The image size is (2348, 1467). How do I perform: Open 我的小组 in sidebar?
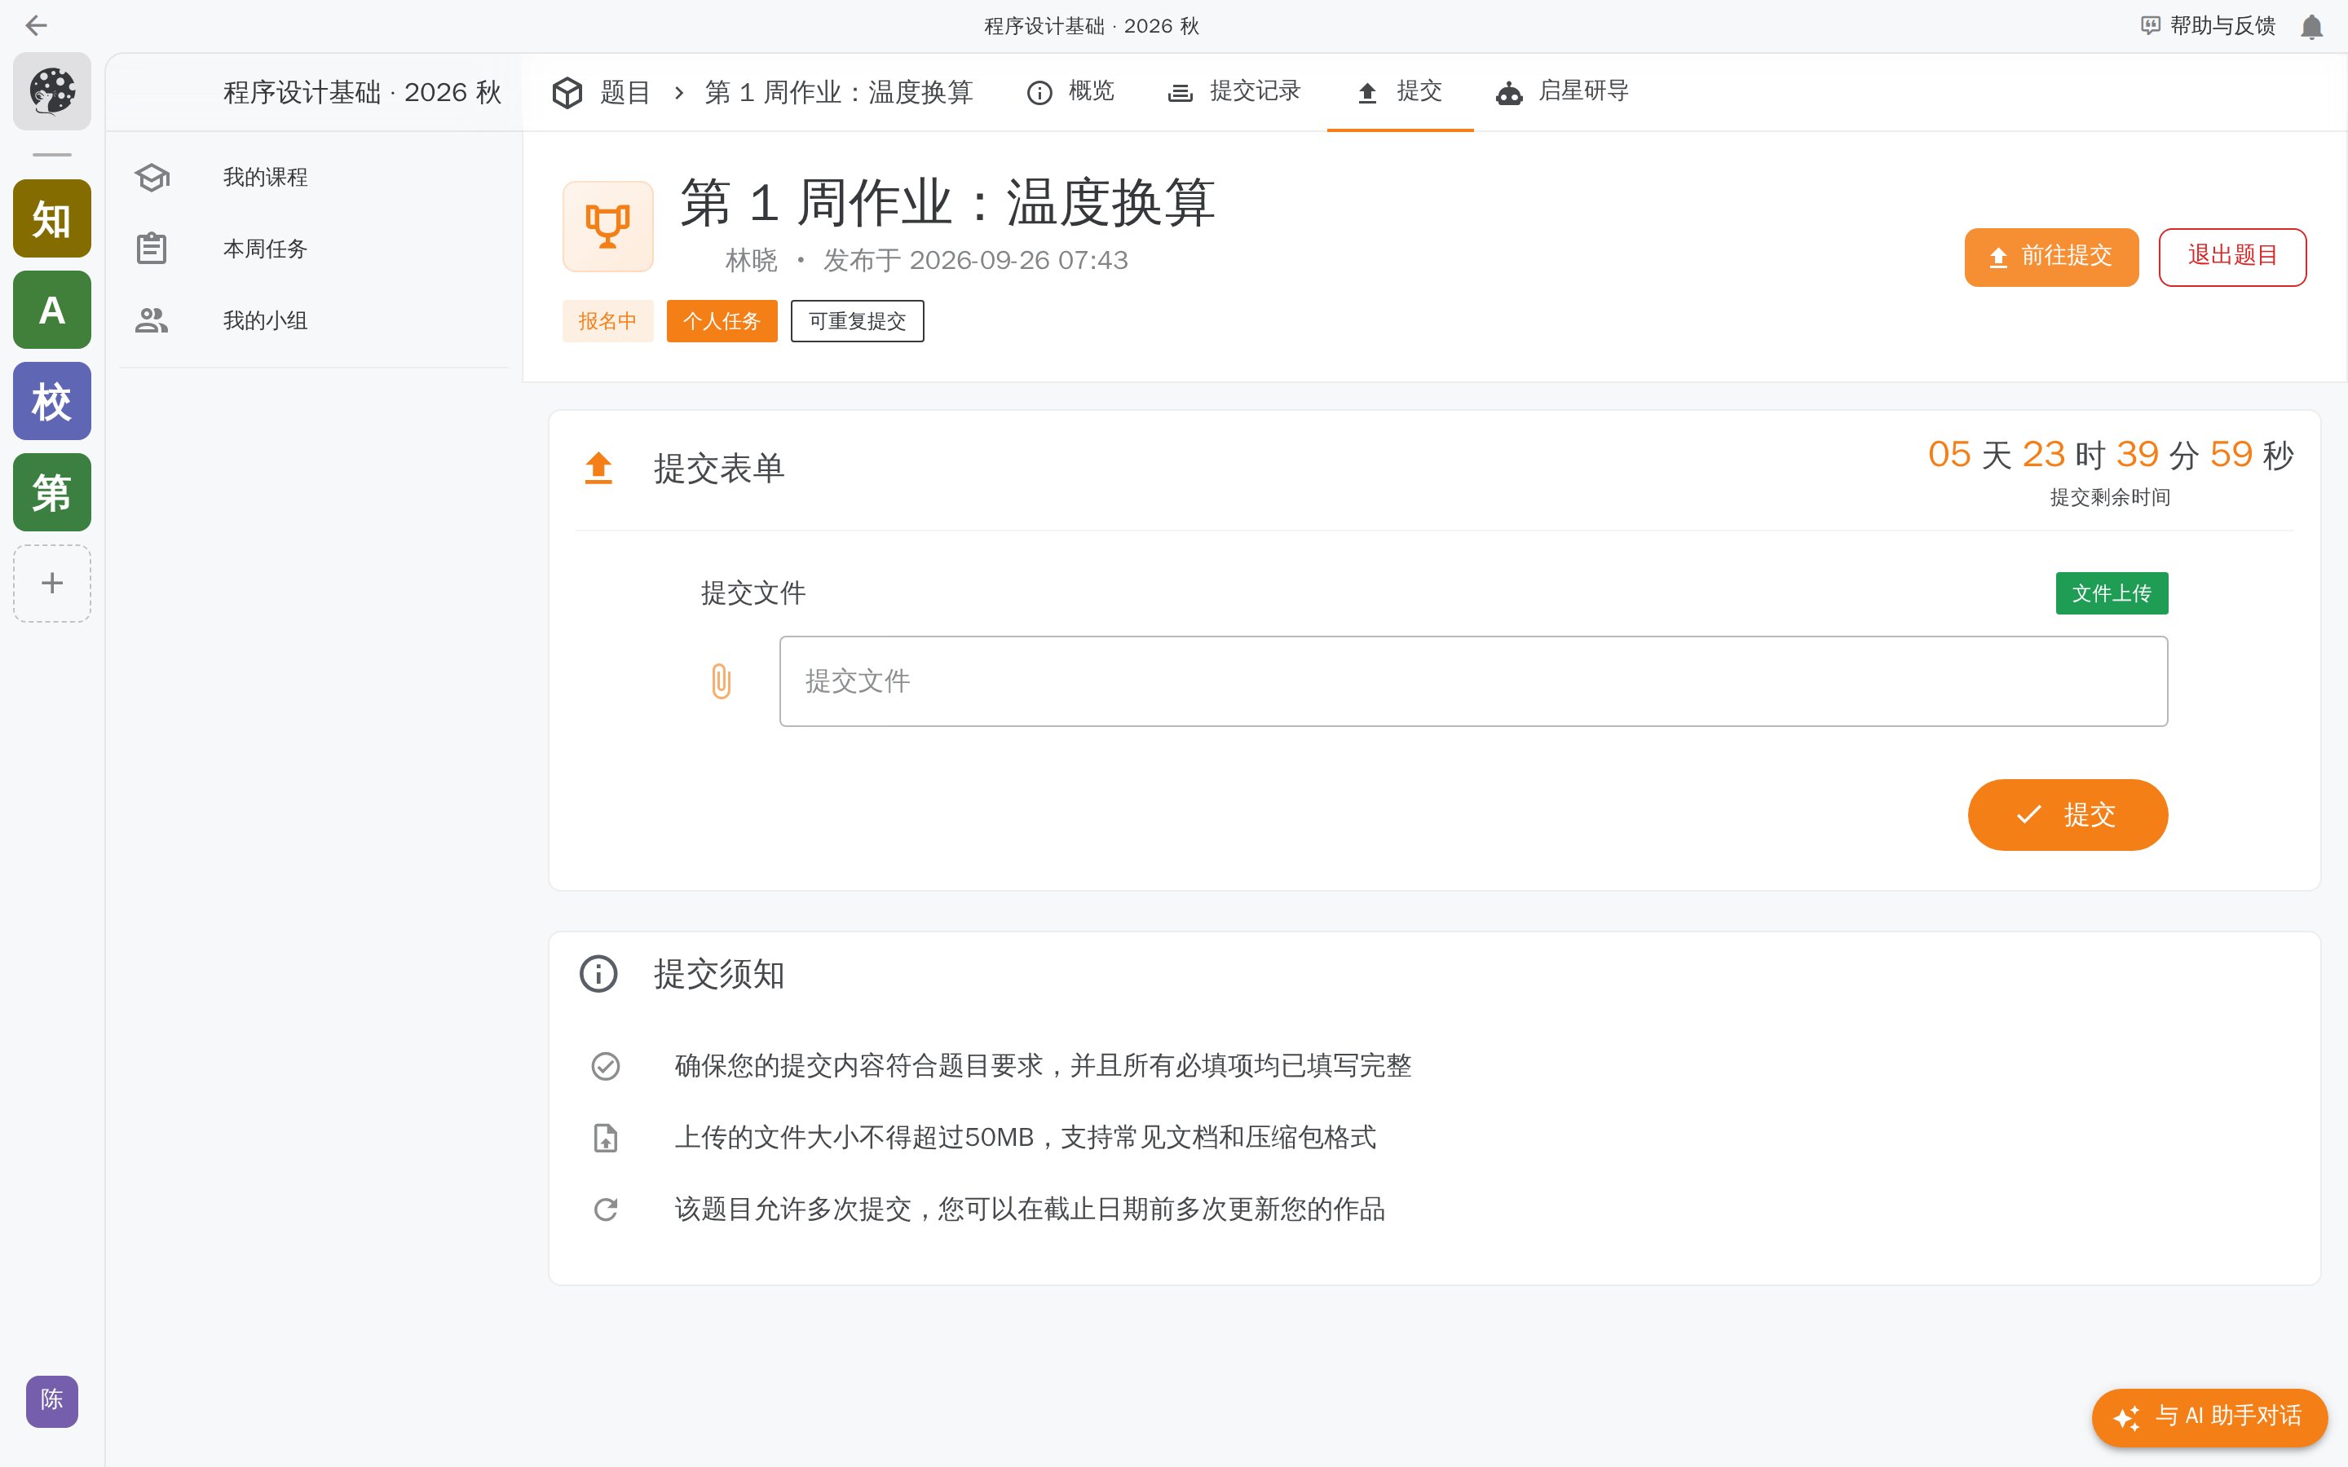pos(315,320)
